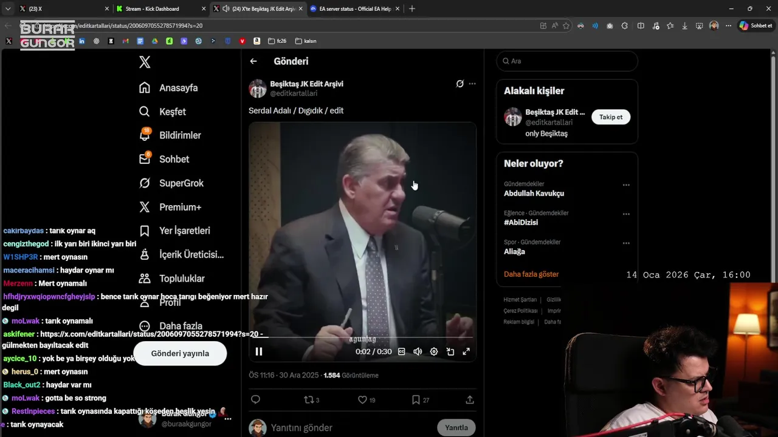The height and width of the screenshot is (437, 778).
Task: Switch to Stream - Kick Dashboard tab
Action: [160, 8]
